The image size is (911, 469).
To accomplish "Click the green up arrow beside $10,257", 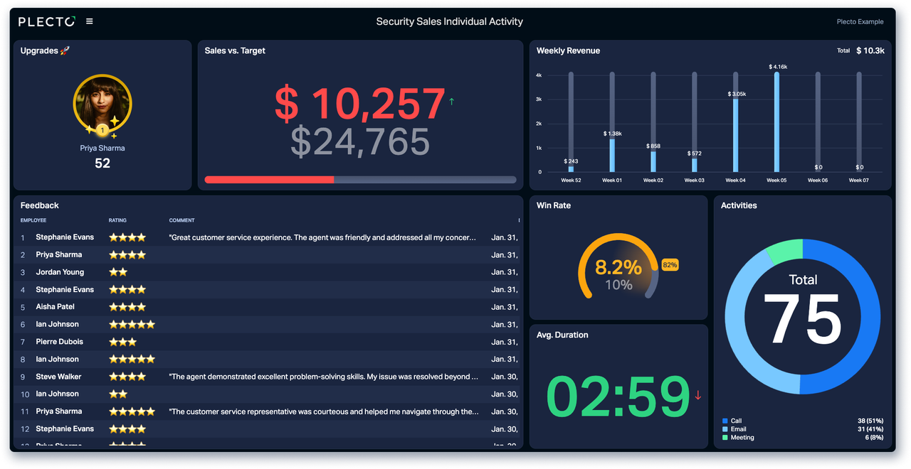I will [451, 102].
